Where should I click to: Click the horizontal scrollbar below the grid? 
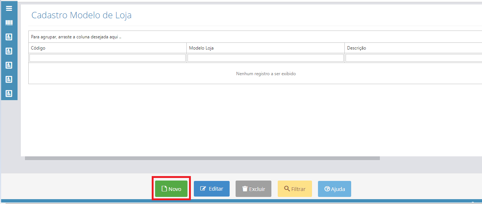point(202,158)
